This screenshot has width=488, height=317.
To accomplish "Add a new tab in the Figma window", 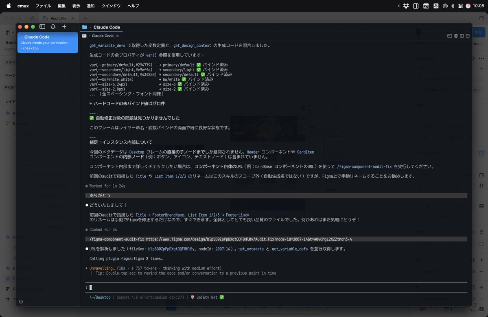I will (x=85, y=18).
